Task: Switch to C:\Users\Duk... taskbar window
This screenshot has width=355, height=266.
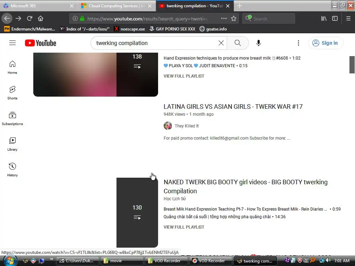Action: 77,261
